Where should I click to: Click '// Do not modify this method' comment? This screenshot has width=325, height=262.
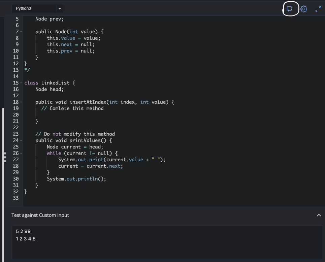(x=75, y=134)
